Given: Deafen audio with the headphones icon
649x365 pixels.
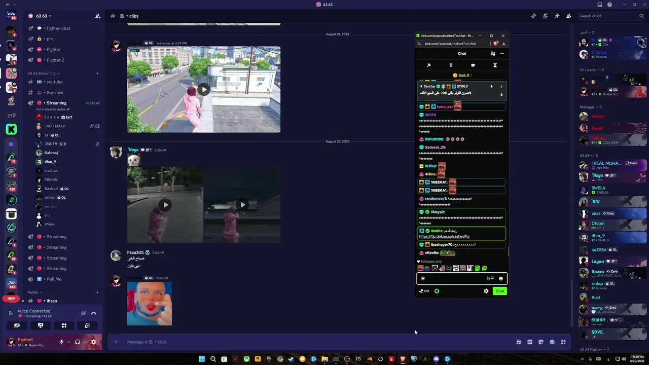Looking at the screenshot, I should (x=78, y=342).
